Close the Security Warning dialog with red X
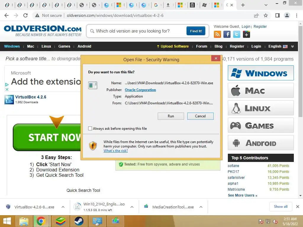The width and height of the screenshot is (303, 227). (x=216, y=58)
